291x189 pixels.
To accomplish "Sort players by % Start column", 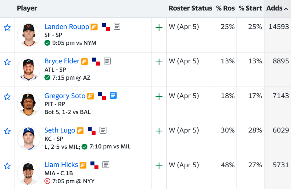I will (250, 8).
